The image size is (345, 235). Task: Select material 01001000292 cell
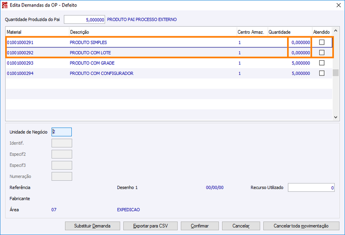pos(20,53)
